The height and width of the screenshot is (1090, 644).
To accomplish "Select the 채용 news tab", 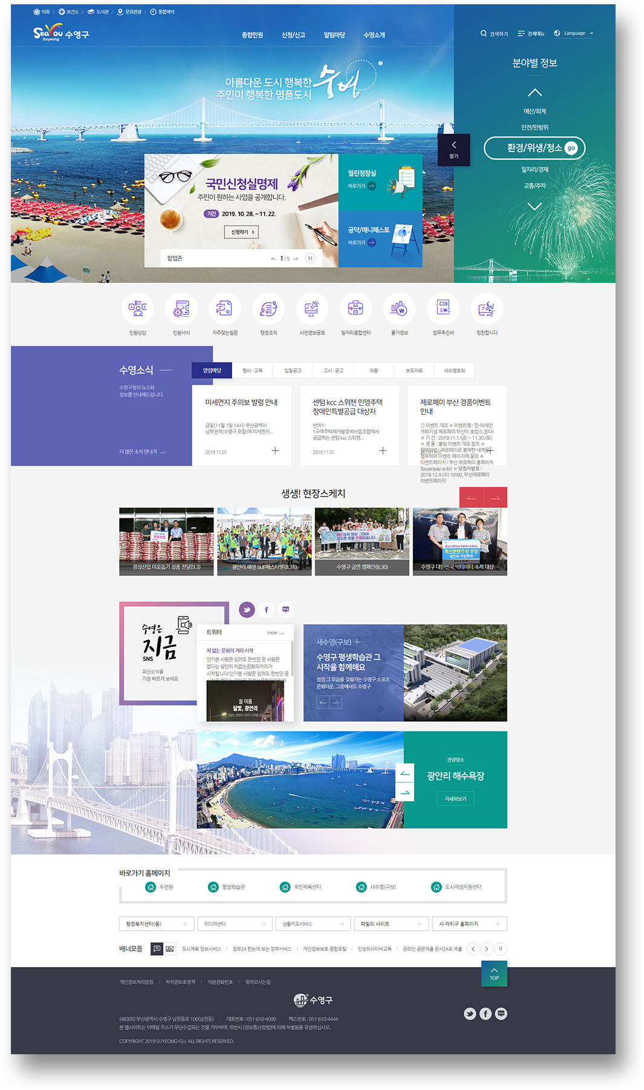I will [x=374, y=371].
